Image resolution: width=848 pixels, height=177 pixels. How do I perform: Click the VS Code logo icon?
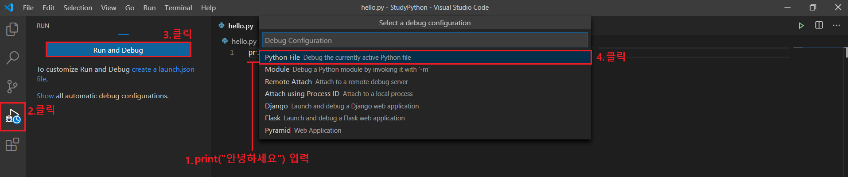9,8
